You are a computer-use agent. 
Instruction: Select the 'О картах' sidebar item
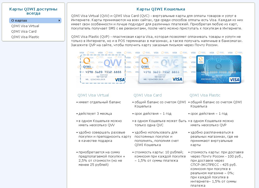tap(35, 21)
